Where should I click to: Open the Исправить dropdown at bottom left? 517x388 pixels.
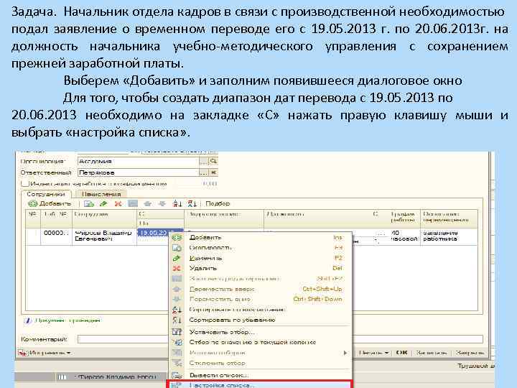click(x=45, y=353)
